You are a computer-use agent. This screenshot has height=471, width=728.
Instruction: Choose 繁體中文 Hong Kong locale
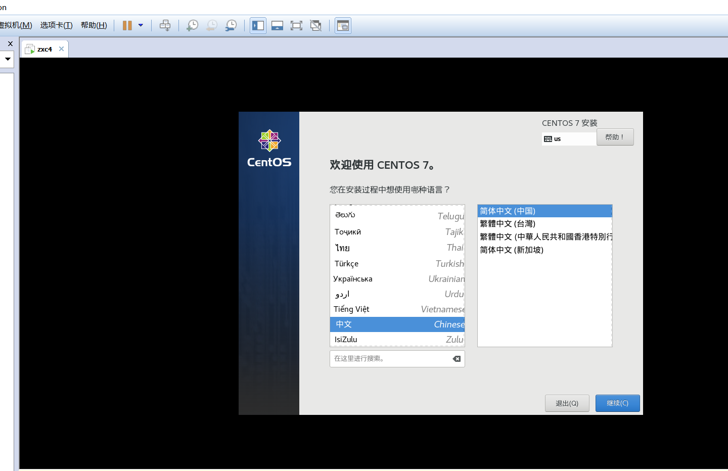coord(545,237)
